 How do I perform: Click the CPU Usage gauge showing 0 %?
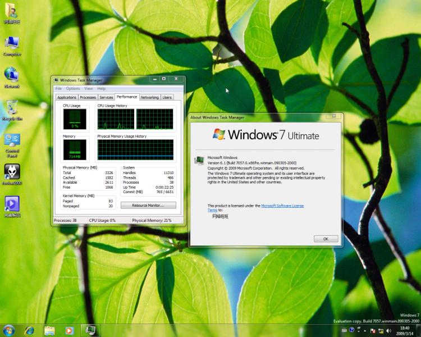point(75,119)
